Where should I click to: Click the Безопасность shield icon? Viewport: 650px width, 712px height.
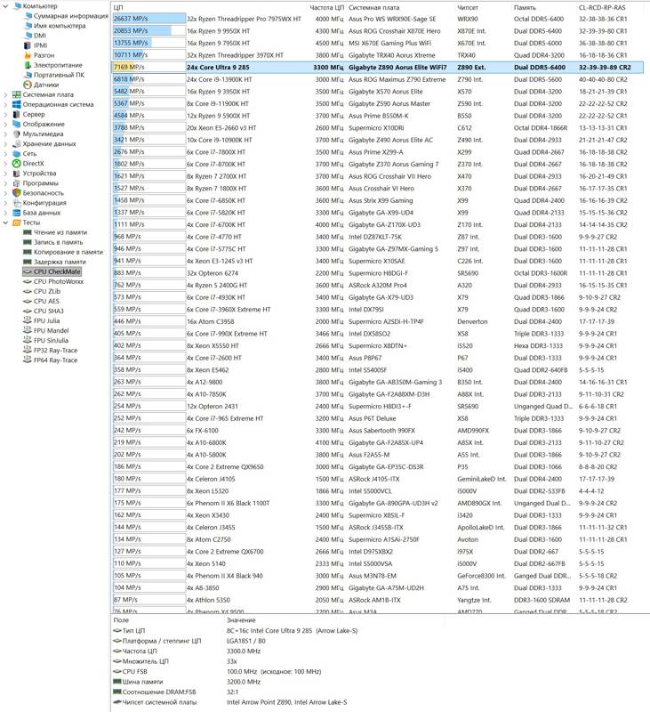16,192
